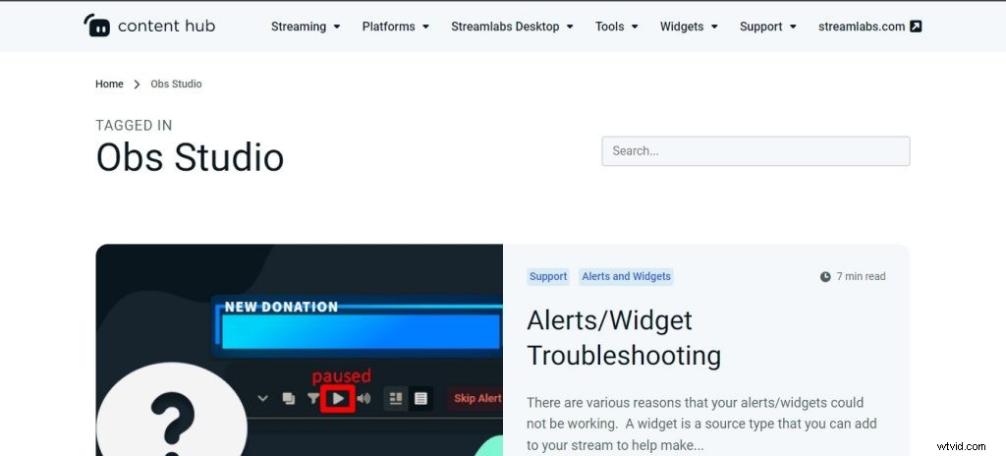1006x456 pixels.
Task: Open the Streamlabs Desktop dropdown
Action: point(511,27)
